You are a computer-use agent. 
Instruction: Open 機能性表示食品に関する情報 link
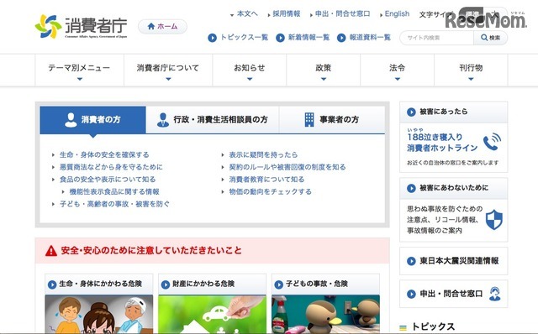click(114, 192)
